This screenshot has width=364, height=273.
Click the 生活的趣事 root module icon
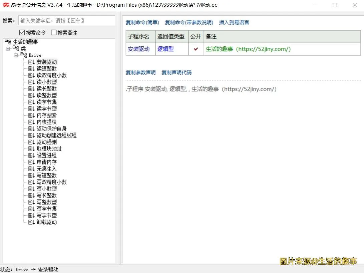point(8,42)
